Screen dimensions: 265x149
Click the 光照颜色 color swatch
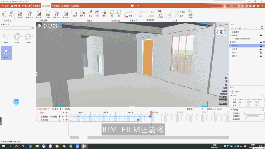tap(254, 113)
